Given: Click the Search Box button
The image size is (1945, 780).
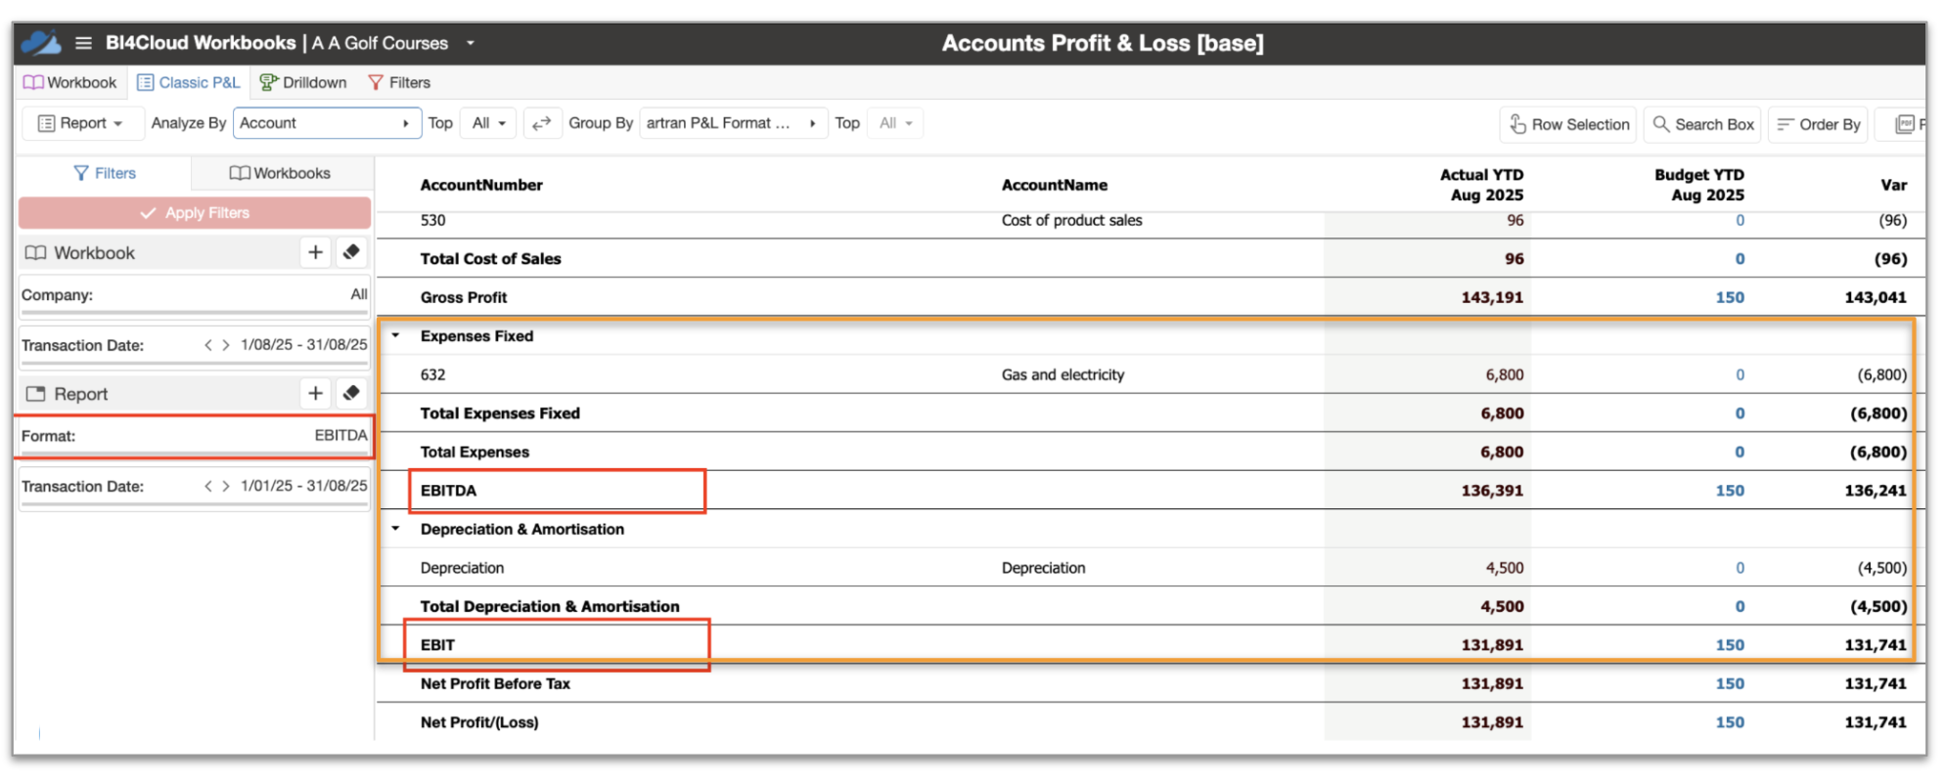Looking at the screenshot, I should click(x=1702, y=124).
